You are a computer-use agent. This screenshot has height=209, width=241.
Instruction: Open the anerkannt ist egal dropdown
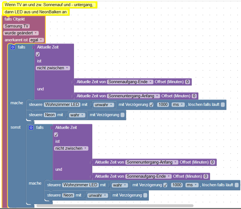(36, 40)
